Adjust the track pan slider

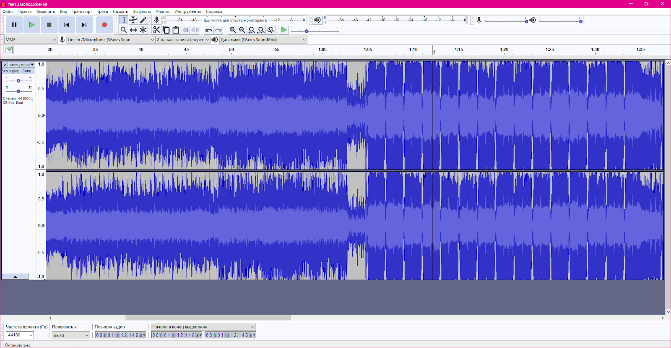coord(18,90)
